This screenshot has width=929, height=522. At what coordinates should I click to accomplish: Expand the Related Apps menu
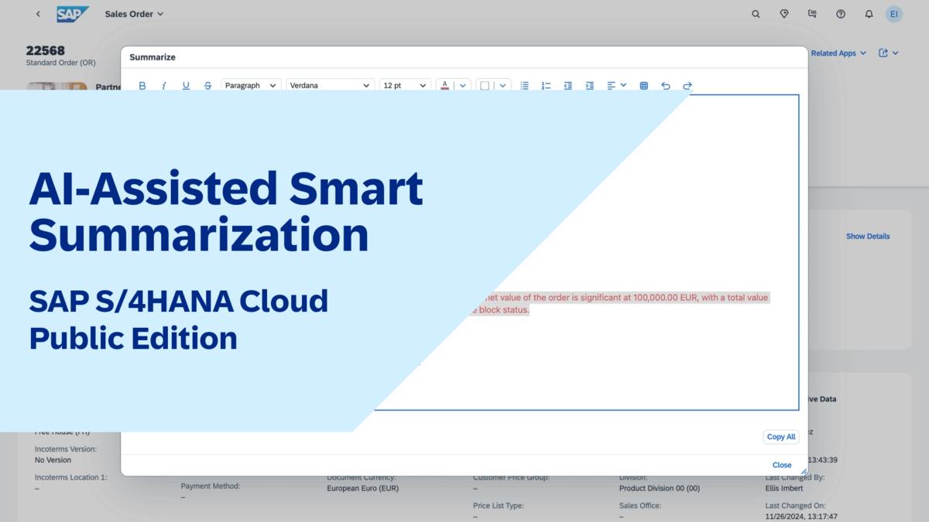838,53
